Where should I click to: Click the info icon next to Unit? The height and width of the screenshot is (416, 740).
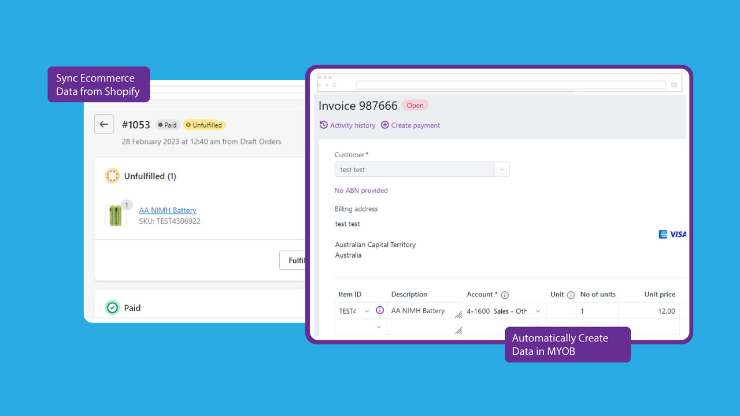tap(571, 295)
